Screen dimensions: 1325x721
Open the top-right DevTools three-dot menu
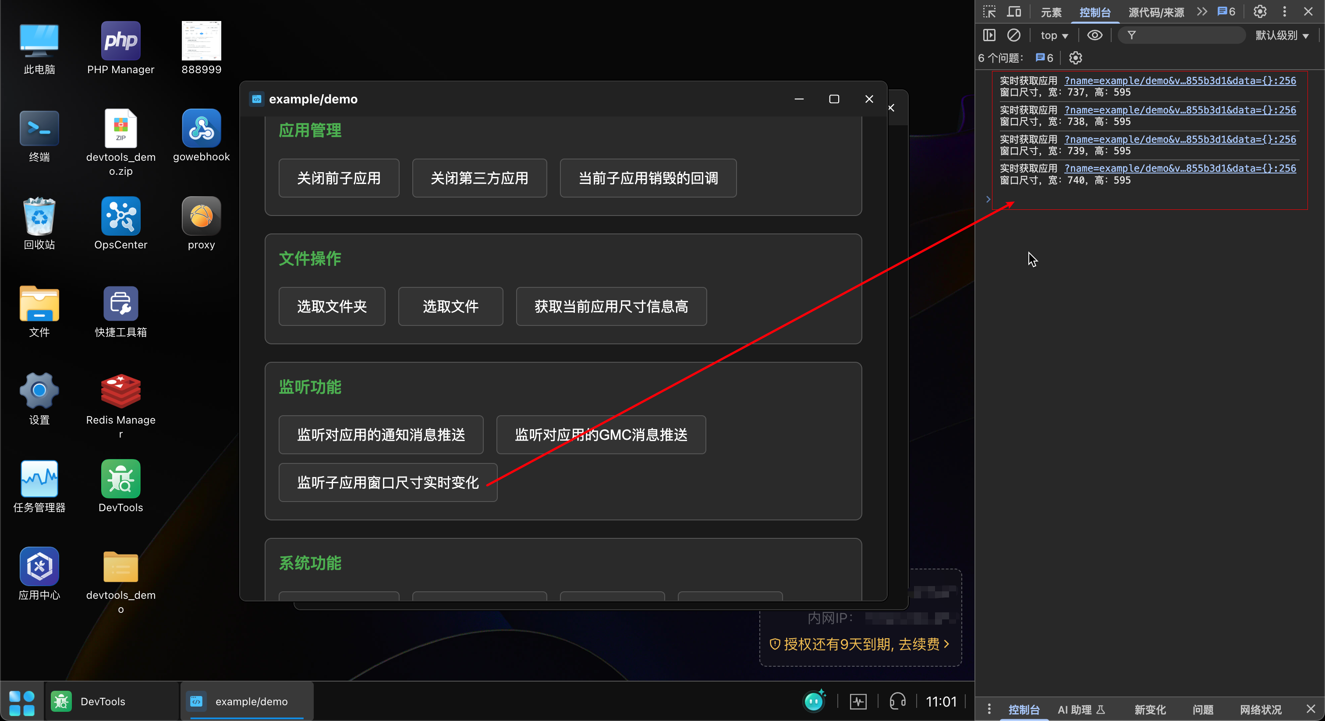[1284, 12]
